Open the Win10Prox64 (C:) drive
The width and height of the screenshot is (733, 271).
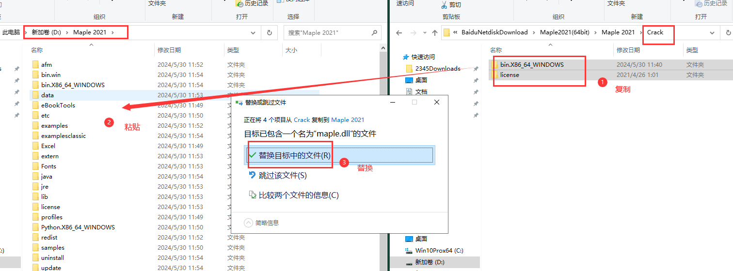(x=439, y=250)
